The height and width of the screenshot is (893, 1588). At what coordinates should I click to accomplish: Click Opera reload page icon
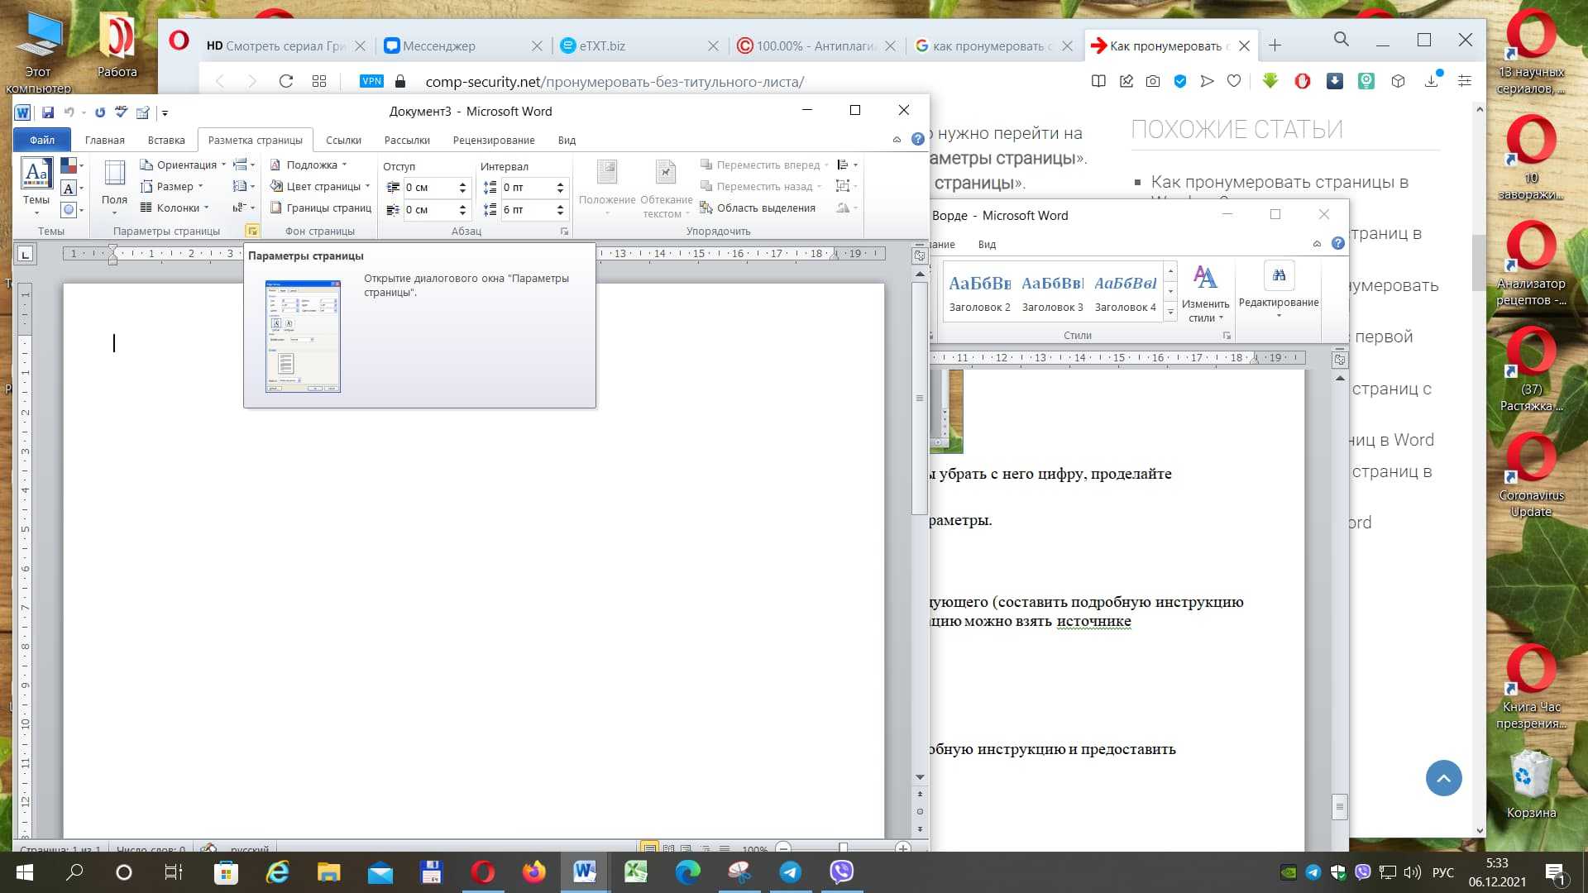[286, 81]
